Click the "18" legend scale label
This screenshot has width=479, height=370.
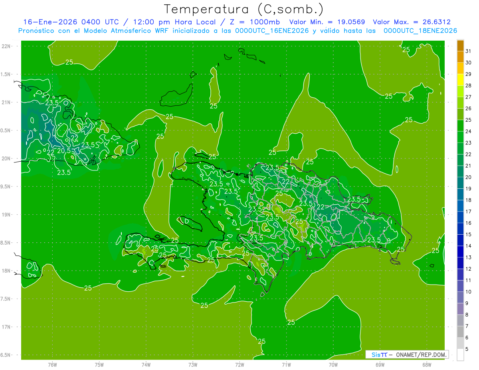pos(469,200)
